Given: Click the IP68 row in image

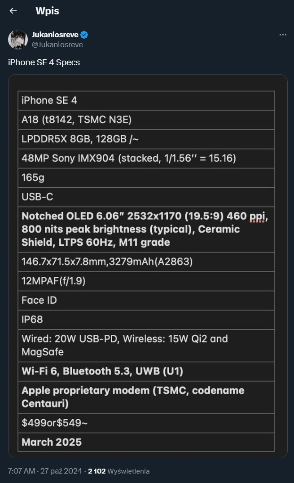Looking at the screenshot, I should [x=146, y=320].
